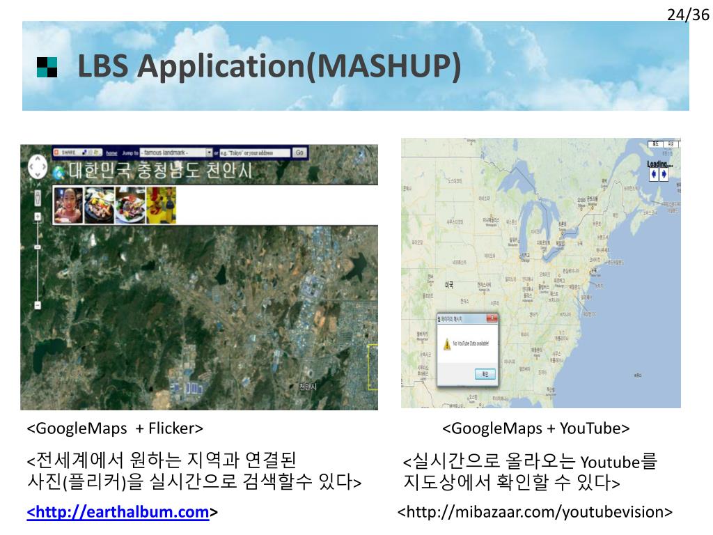
Task: Click the mibazaar.com/youtubevision URL text
Action: point(535,512)
